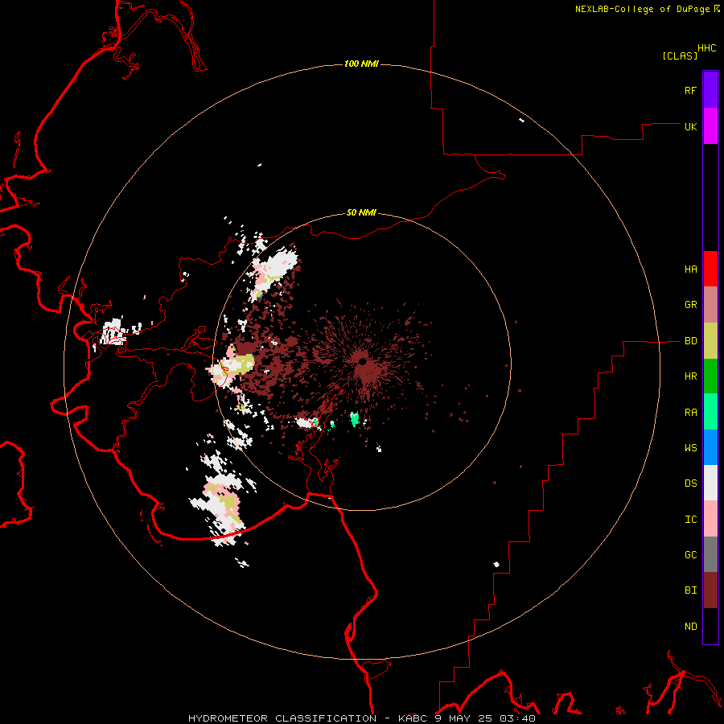Click the BI legend label

pyautogui.click(x=690, y=590)
